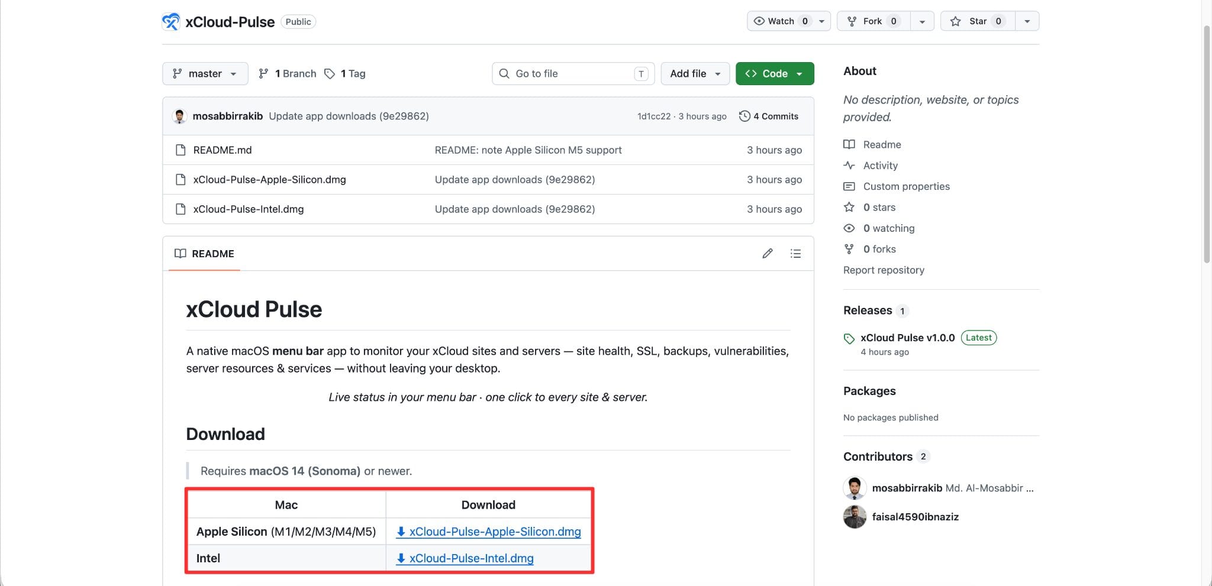The image size is (1212, 586).
Task: Open the Contributors section heading
Action: (x=878, y=457)
